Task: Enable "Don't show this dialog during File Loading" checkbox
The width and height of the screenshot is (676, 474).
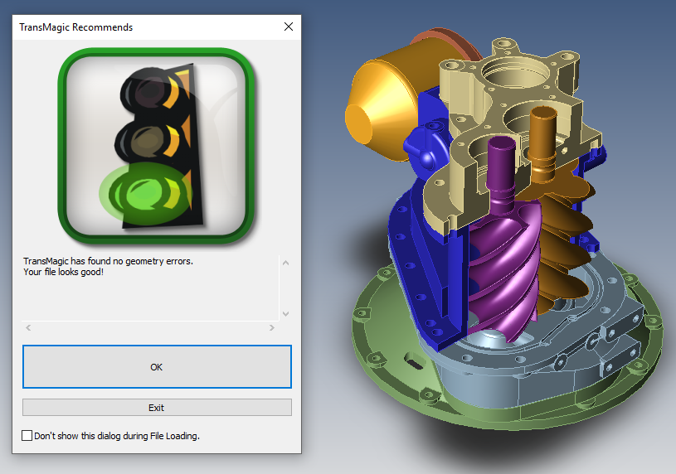Action: (27, 436)
